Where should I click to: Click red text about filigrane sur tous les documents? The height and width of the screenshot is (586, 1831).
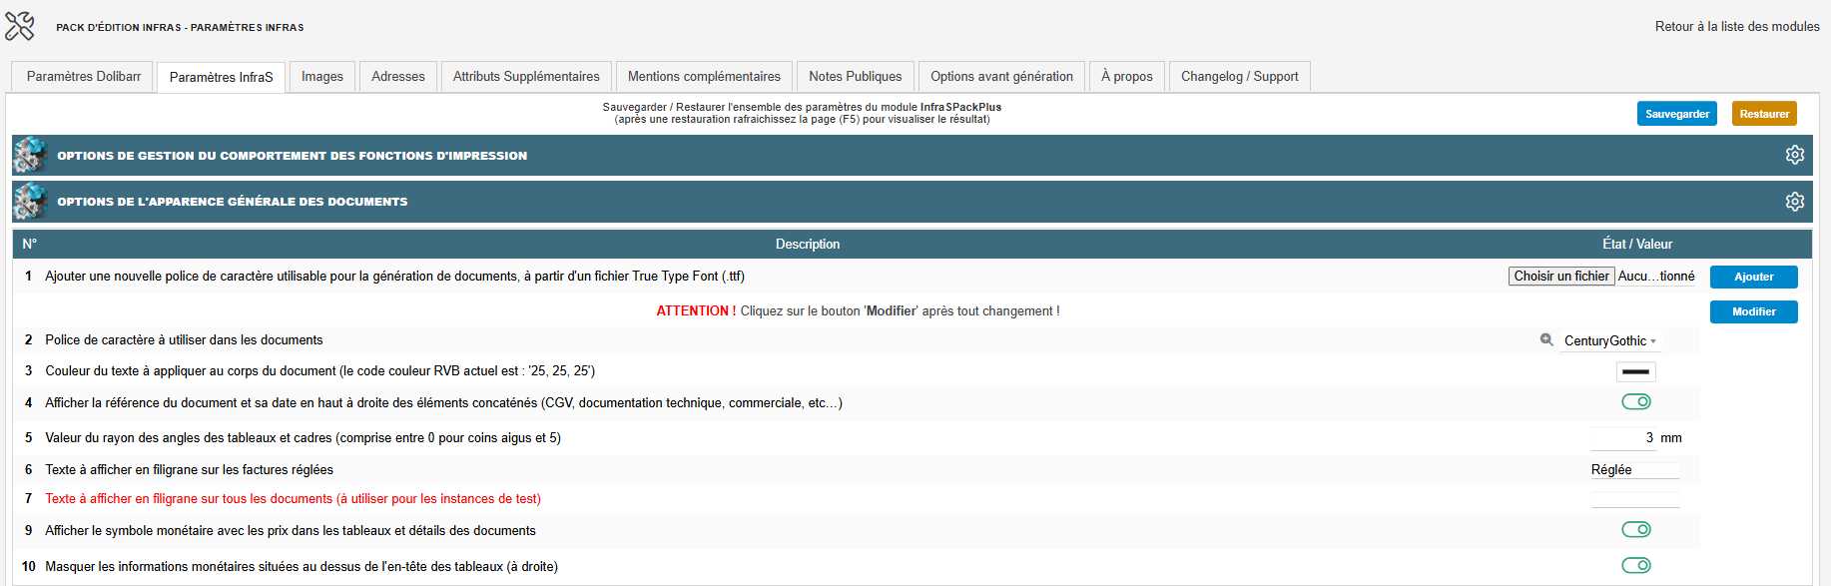point(293,498)
